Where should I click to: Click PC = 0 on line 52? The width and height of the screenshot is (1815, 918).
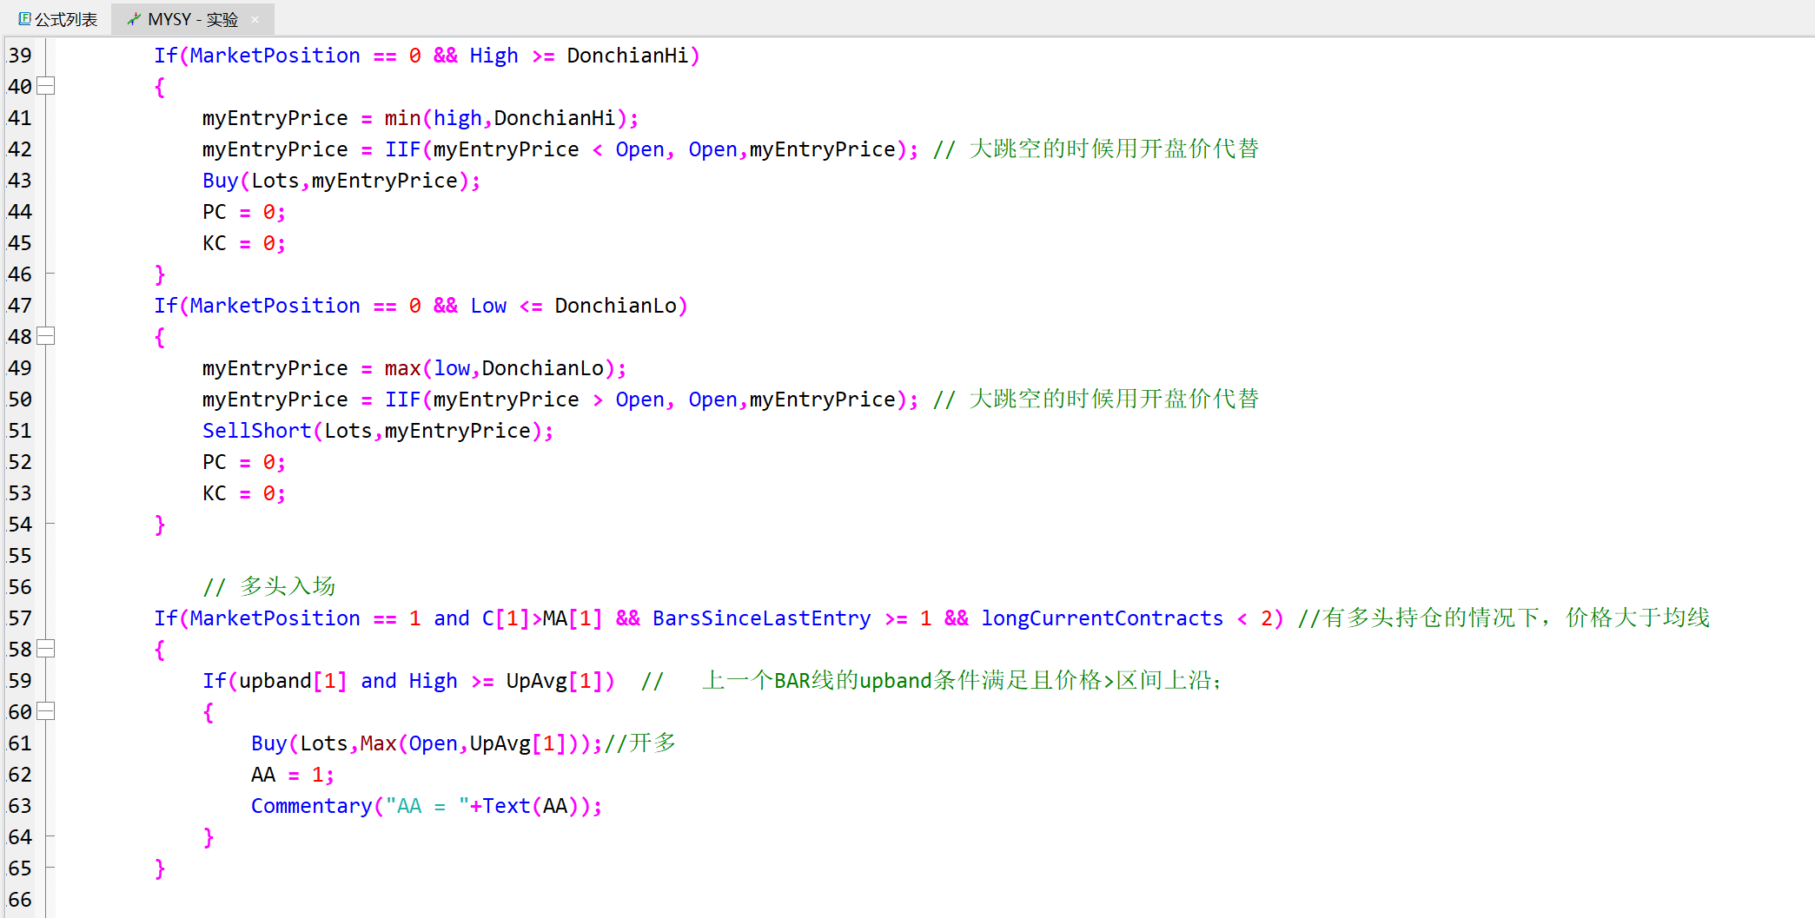tap(243, 462)
